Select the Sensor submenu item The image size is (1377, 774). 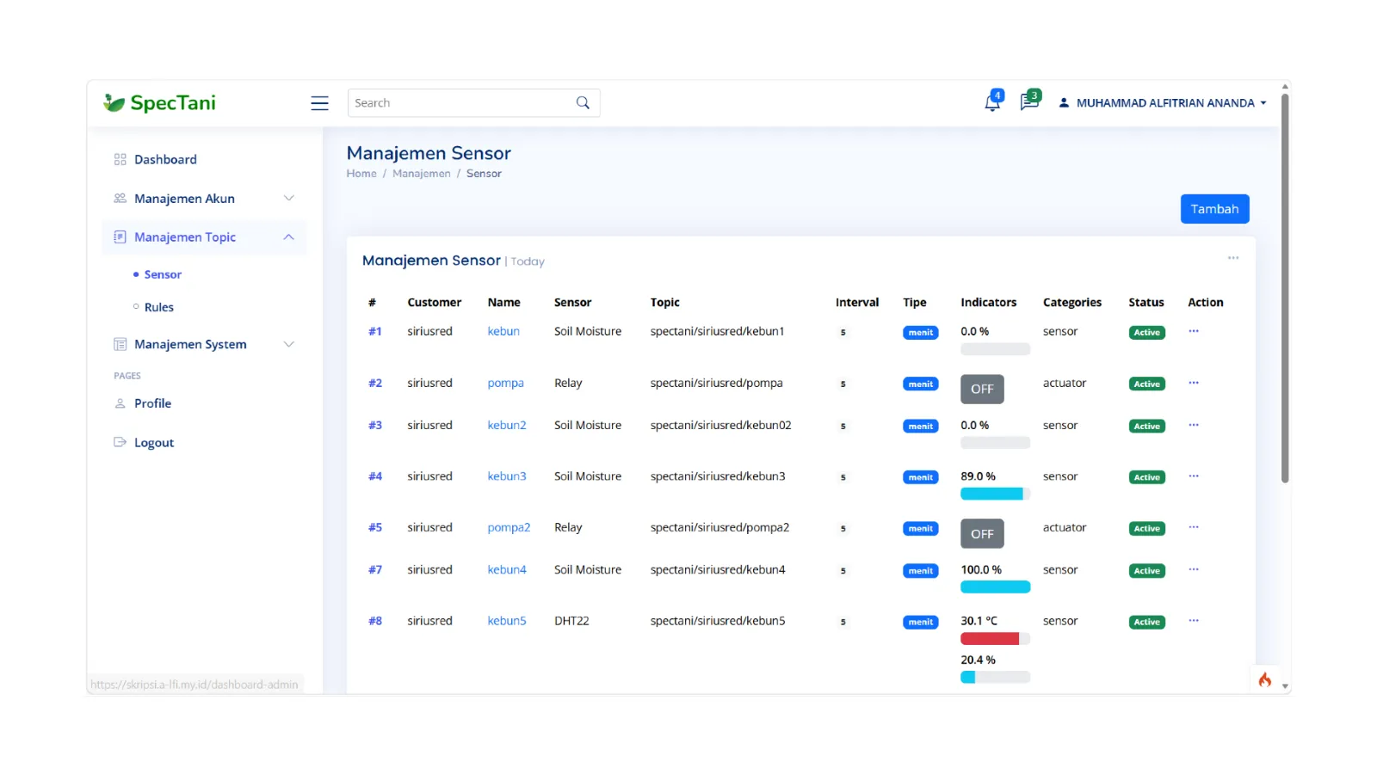pos(163,274)
